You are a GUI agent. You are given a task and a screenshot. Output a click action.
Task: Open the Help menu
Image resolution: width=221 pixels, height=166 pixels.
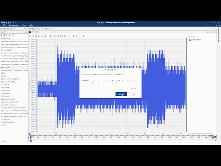tap(31, 25)
